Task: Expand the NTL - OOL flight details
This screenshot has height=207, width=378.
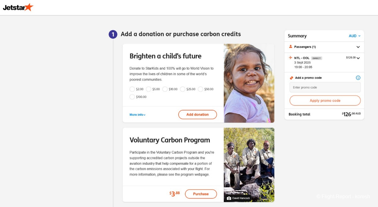Action: tap(358, 58)
